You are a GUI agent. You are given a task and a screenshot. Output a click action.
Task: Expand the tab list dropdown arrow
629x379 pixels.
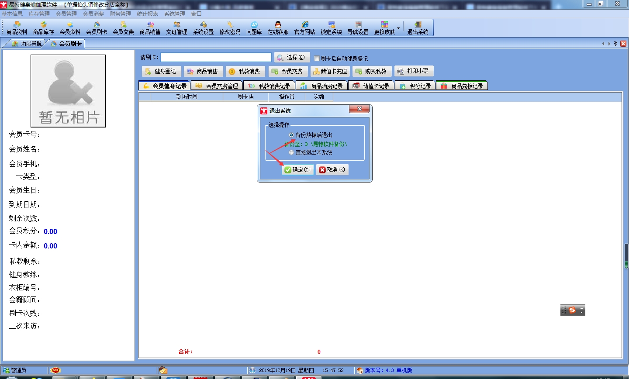tap(615, 44)
